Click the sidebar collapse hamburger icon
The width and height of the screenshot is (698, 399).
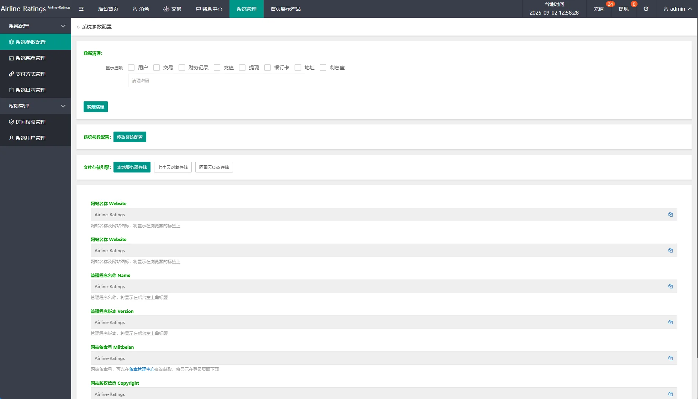point(81,9)
